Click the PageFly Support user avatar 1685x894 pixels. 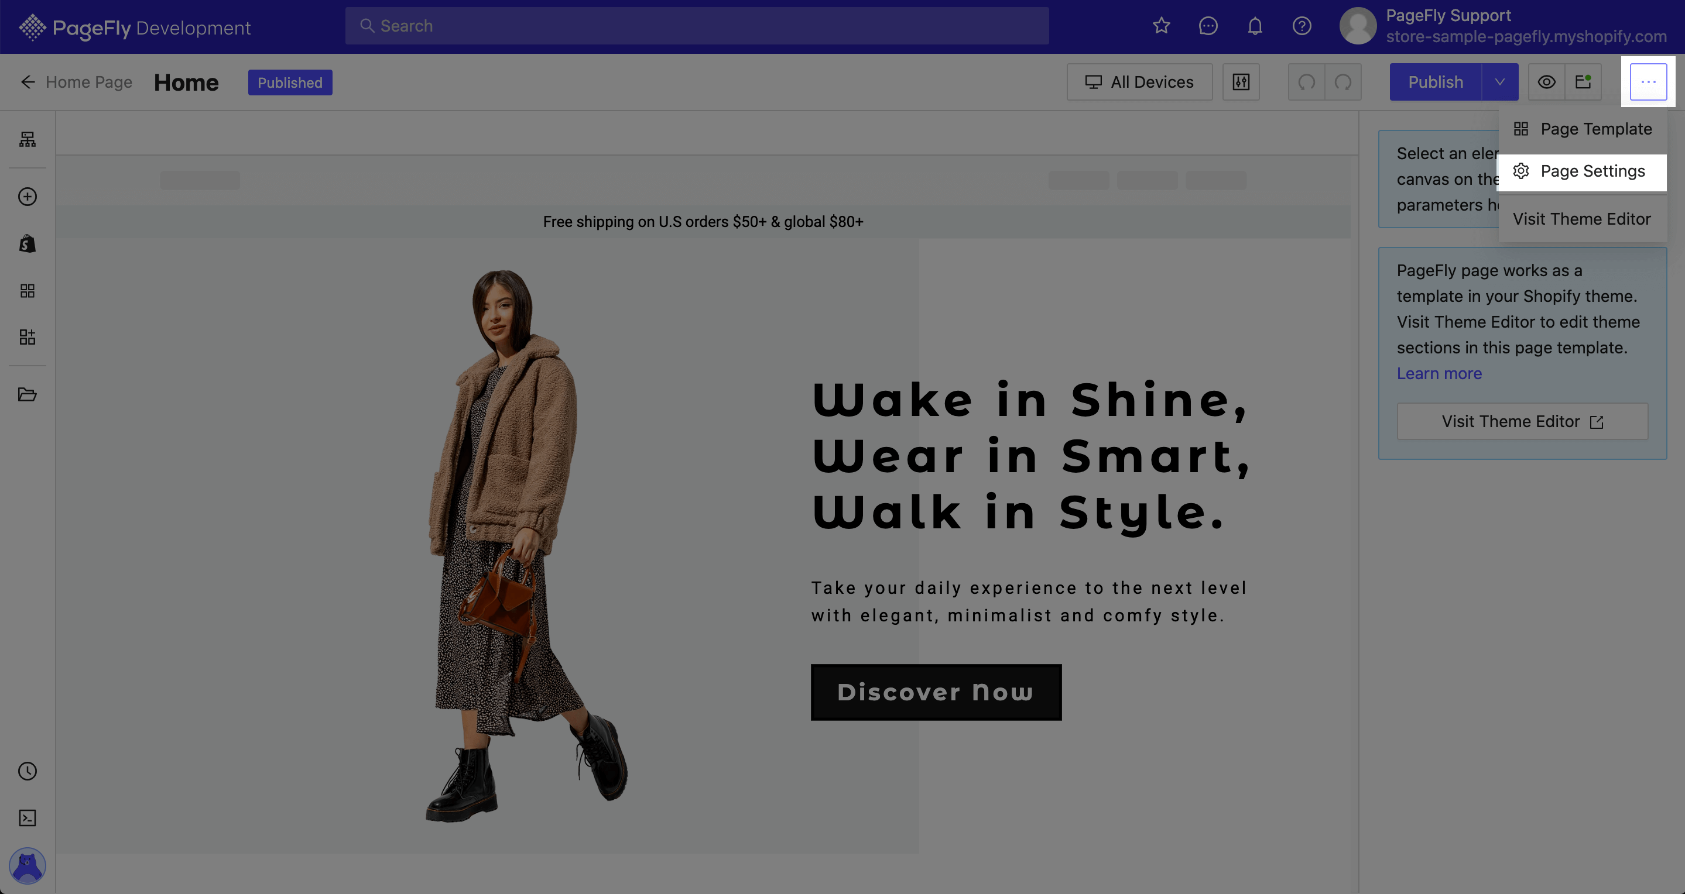coord(1358,26)
